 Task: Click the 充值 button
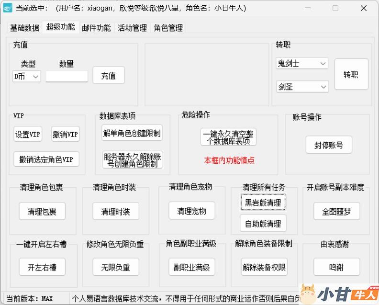point(109,76)
